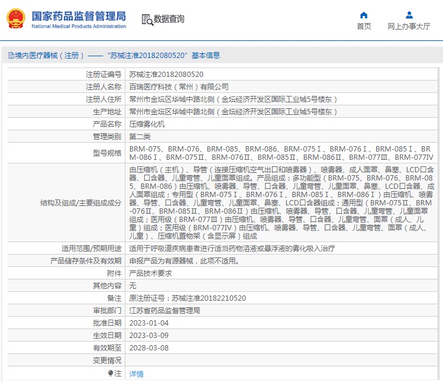This screenshot has height=383, width=443.
Task: Go to 首页 via home icon
Action: click(x=364, y=15)
